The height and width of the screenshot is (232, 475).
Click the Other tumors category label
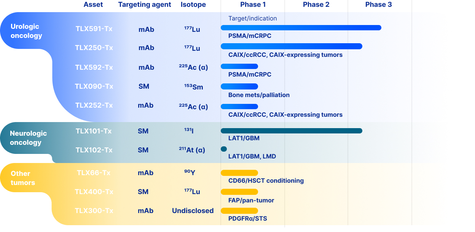23,178
